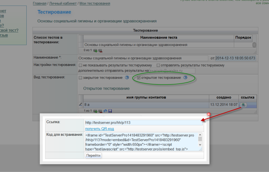Open help icon next to закрытое тестирование

(127, 78)
